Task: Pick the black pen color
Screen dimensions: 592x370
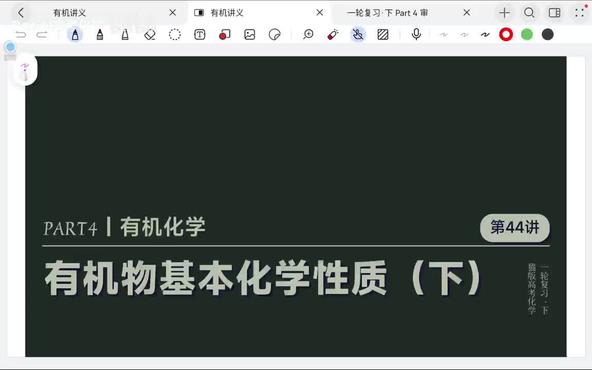Action: [547, 34]
